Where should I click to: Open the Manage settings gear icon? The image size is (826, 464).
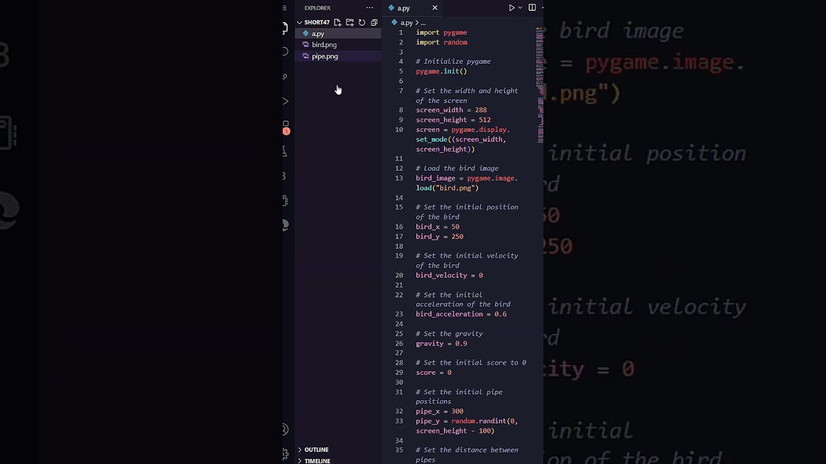click(x=285, y=454)
